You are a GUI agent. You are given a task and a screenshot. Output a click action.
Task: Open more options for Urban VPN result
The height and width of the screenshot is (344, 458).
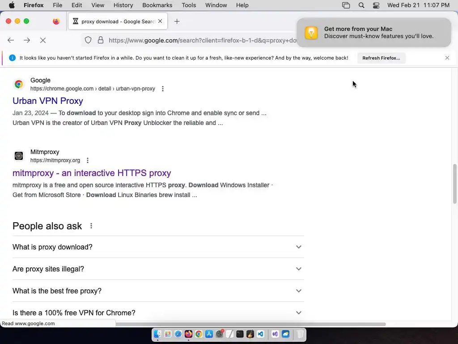tap(163, 89)
